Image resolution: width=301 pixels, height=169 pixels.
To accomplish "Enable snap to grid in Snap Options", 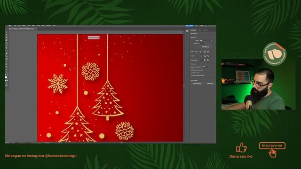I will coord(208,60).
